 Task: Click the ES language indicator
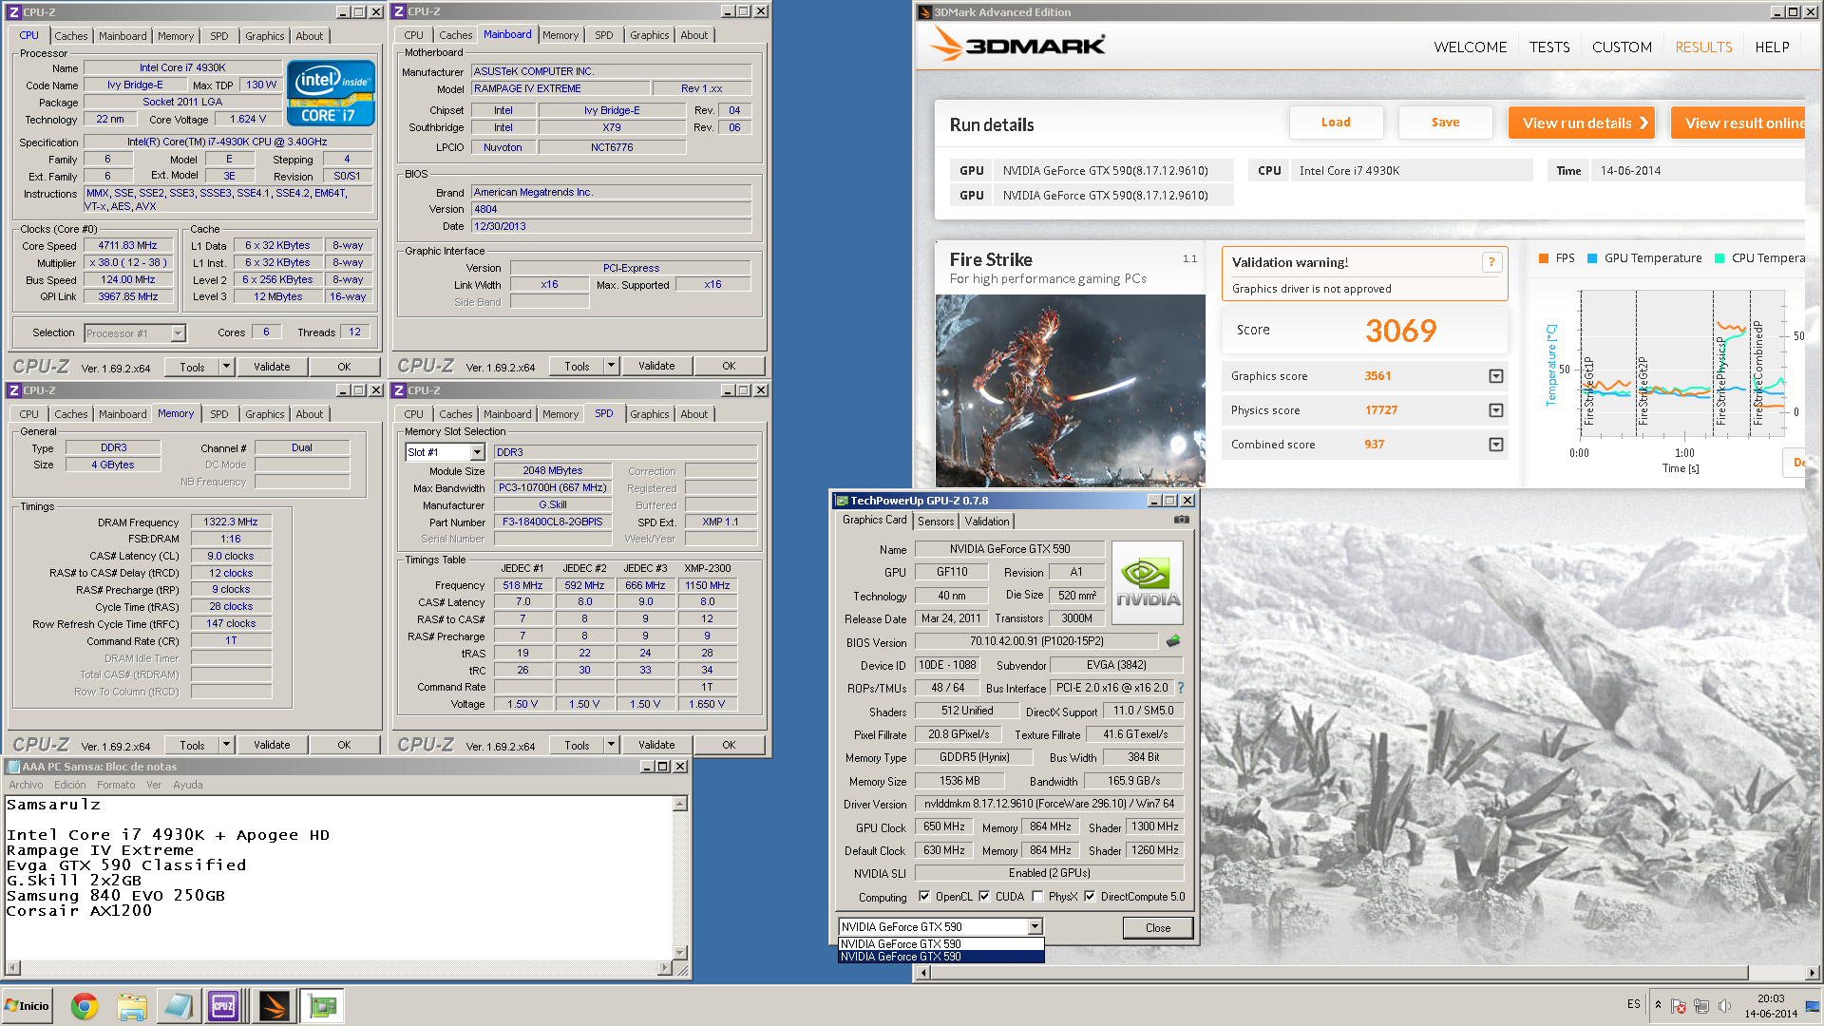1633,1004
